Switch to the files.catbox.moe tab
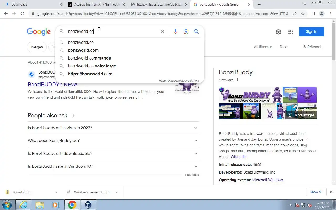Screen dimensions: 336x210 point(159,4)
